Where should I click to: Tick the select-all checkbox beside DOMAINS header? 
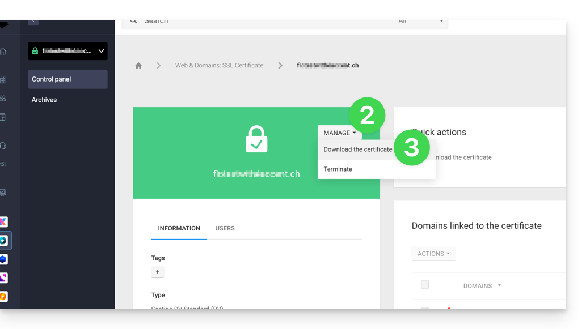click(x=425, y=285)
